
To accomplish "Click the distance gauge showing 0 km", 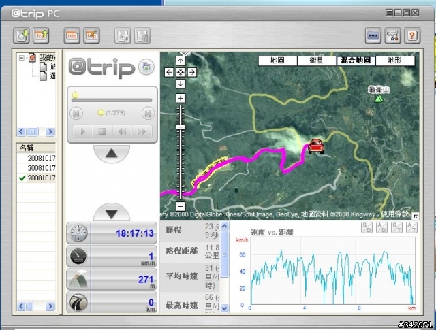I will click(112, 302).
